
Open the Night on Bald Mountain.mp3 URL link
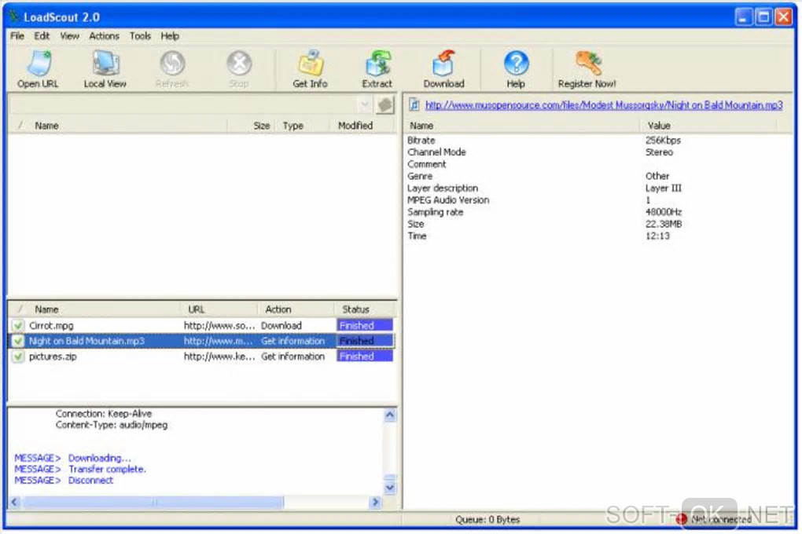point(603,105)
